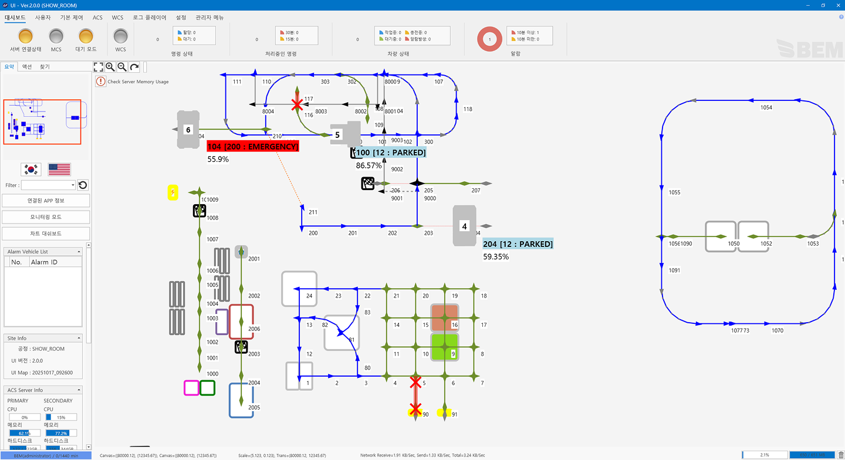The image size is (845, 460).
Task: Switch language with the Korean flag
Action: [31, 170]
